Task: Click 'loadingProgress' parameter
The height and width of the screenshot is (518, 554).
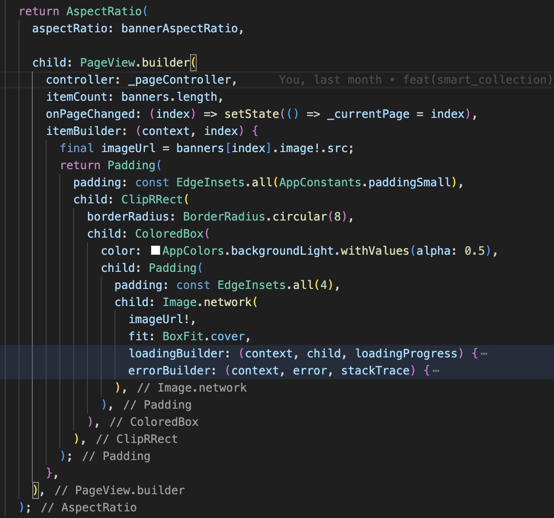Action: (x=406, y=354)
